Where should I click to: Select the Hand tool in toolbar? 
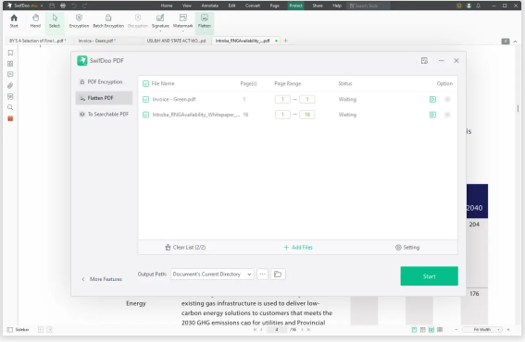point(35,20)
